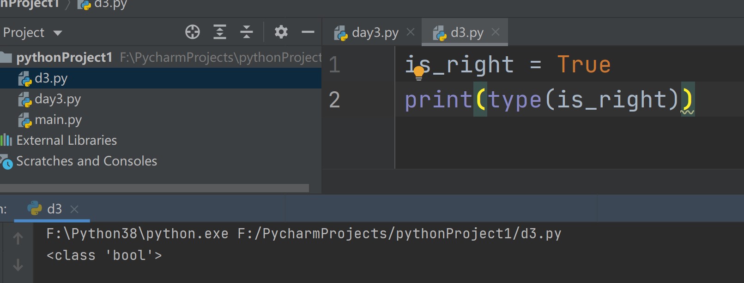
Task: Click the Collapse All icon in Project toolbar
Action: [247, 32]
